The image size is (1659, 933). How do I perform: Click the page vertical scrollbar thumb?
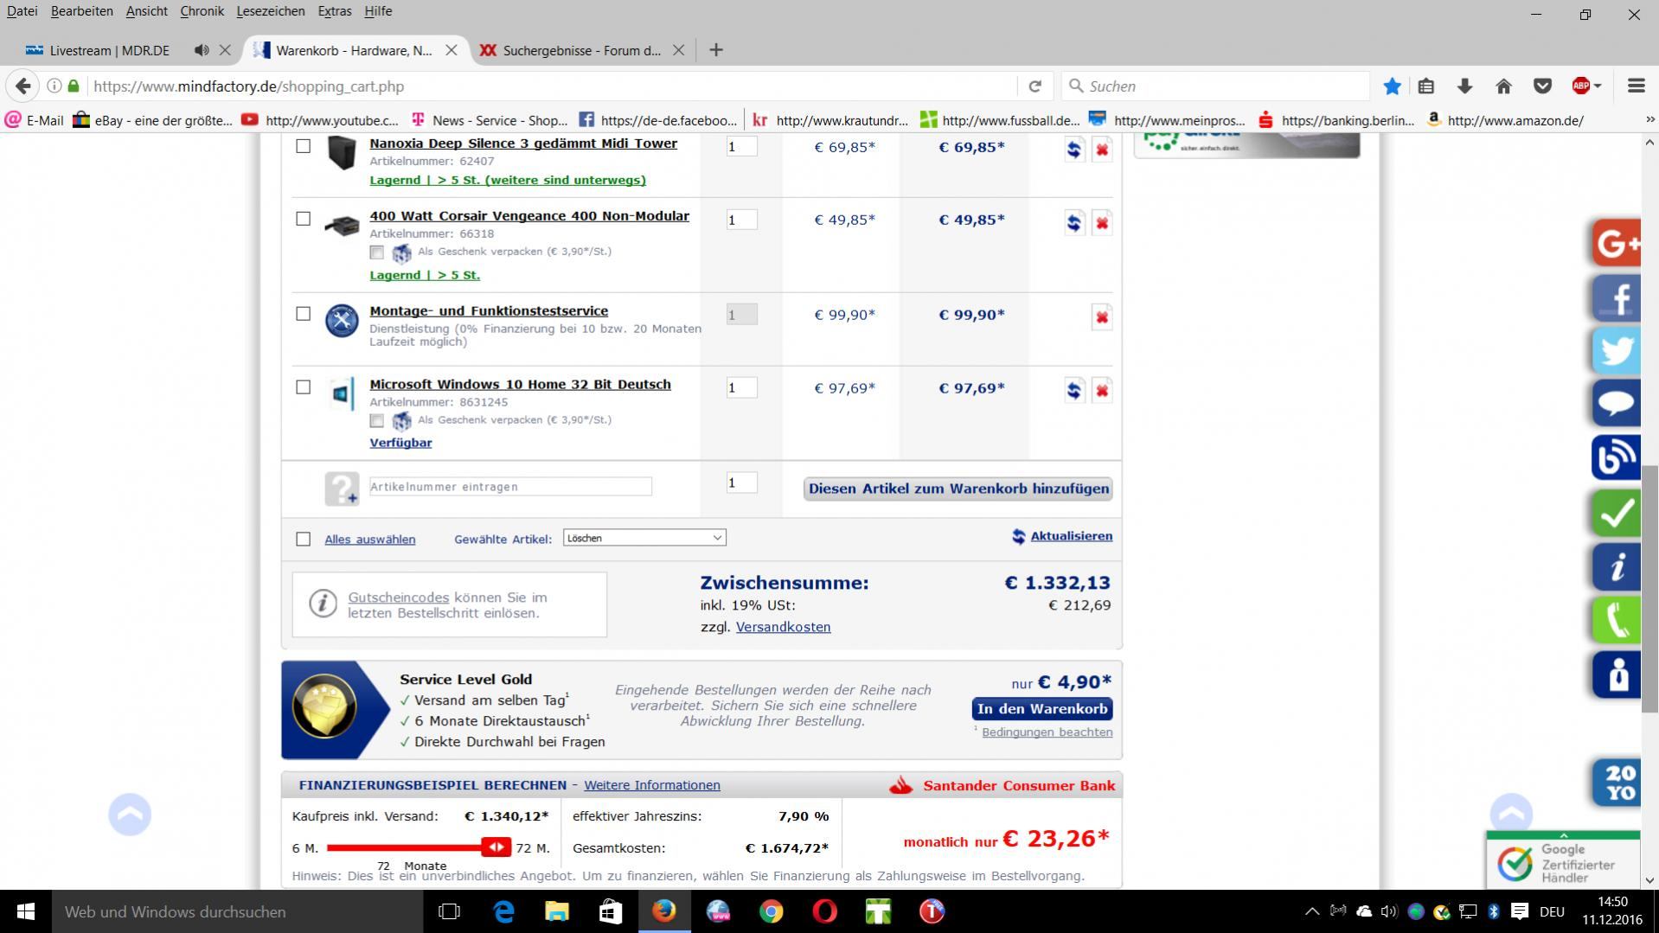click(x=1649, y=590)
